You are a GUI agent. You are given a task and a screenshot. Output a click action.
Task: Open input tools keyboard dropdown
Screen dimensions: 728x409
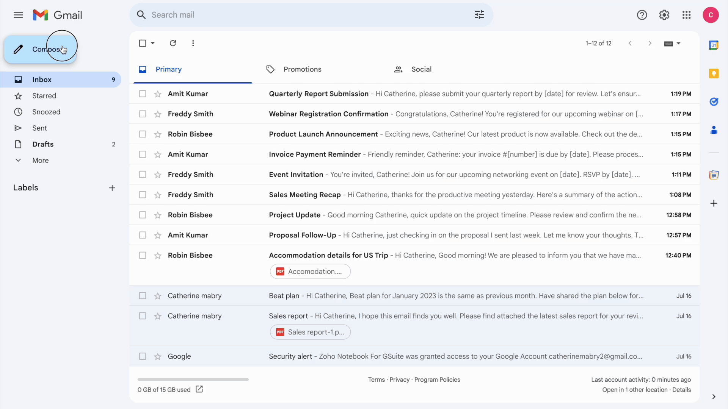pos(678,43)
